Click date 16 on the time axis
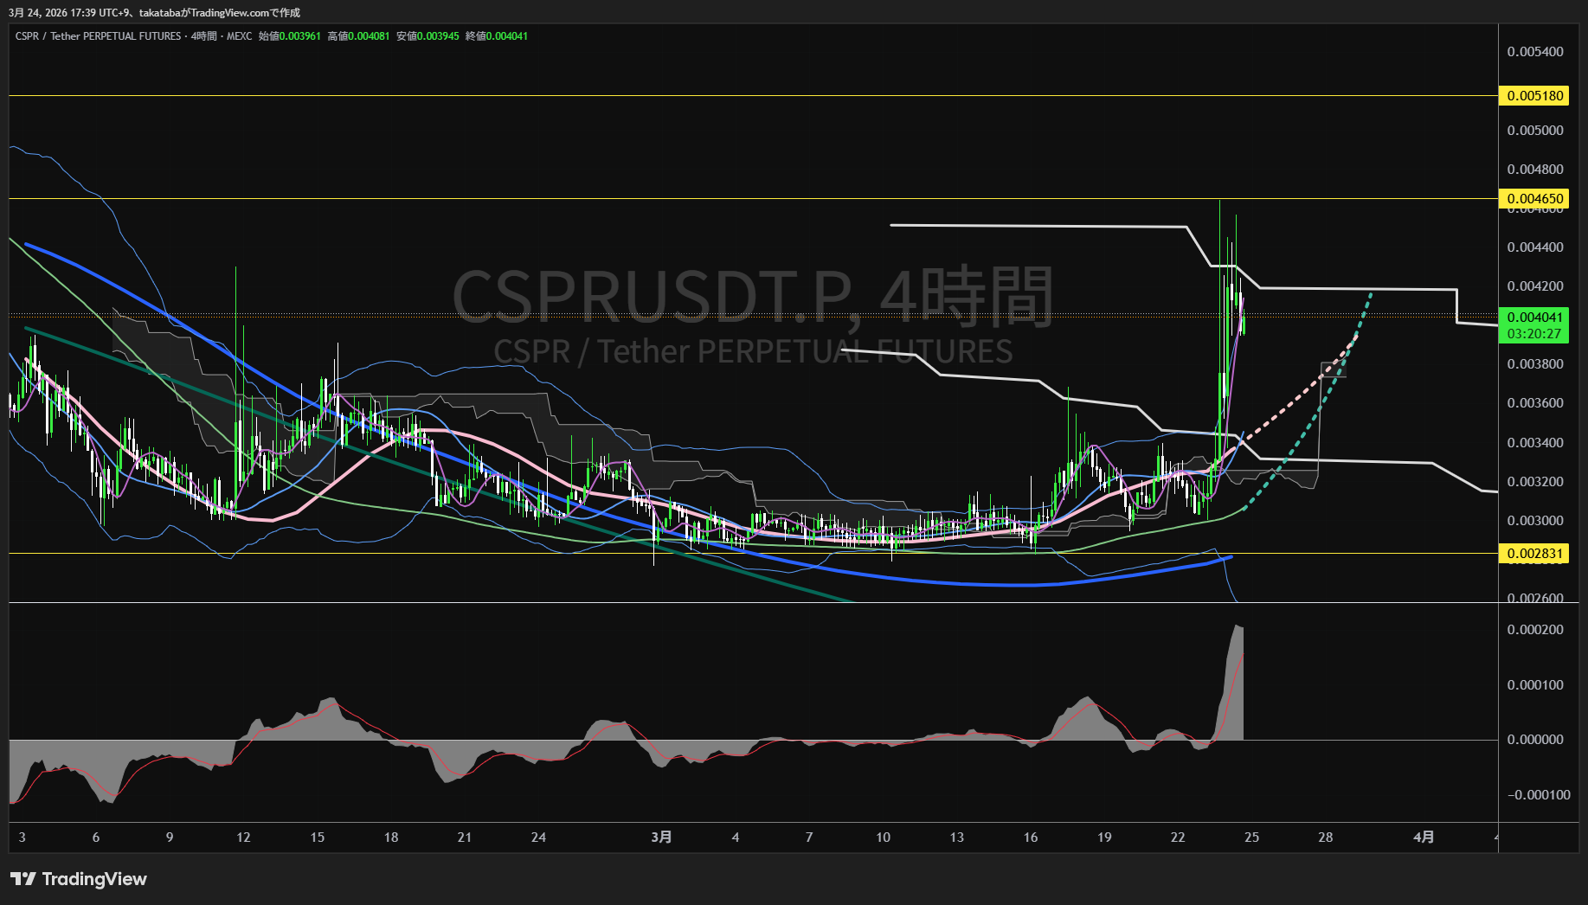This screenshot has width=1588, height=905. click(x=1031, y=837)
